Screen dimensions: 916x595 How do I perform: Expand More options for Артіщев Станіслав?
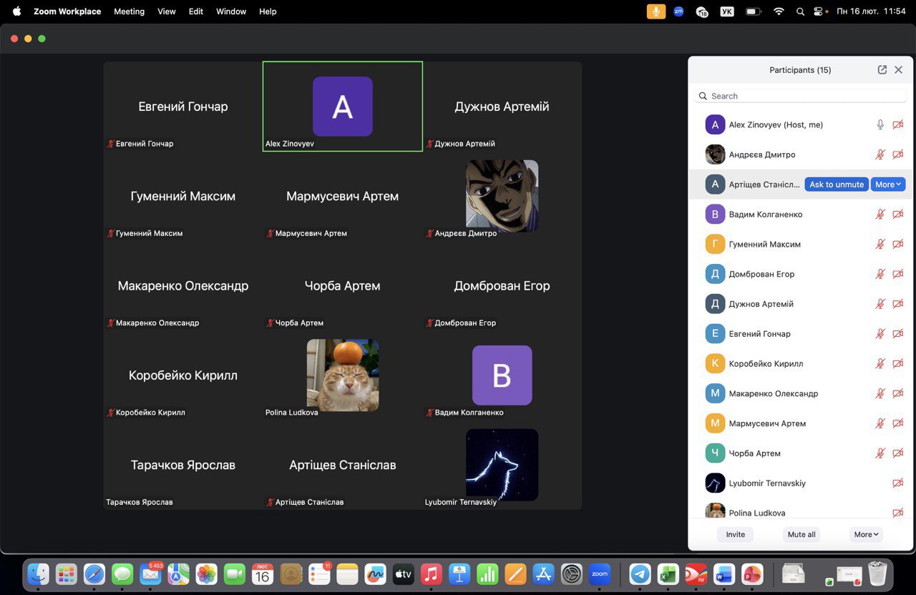click(887, 185)
